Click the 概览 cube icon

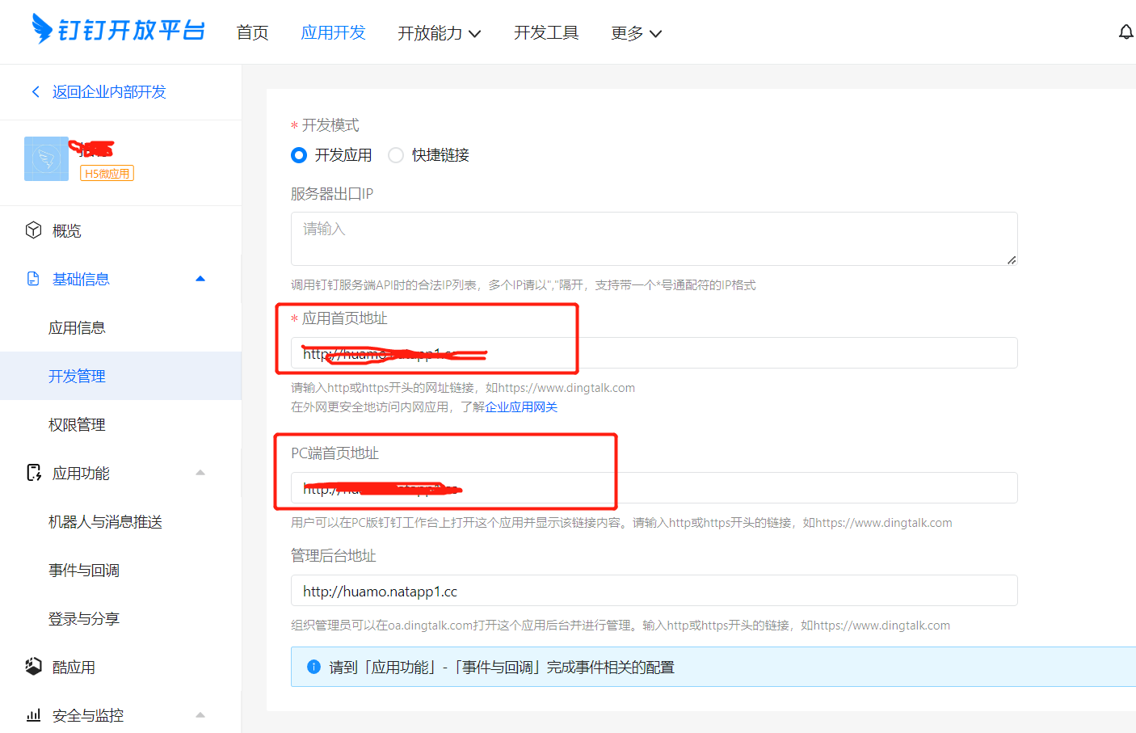pyautogui.click(x=33, y=230)
